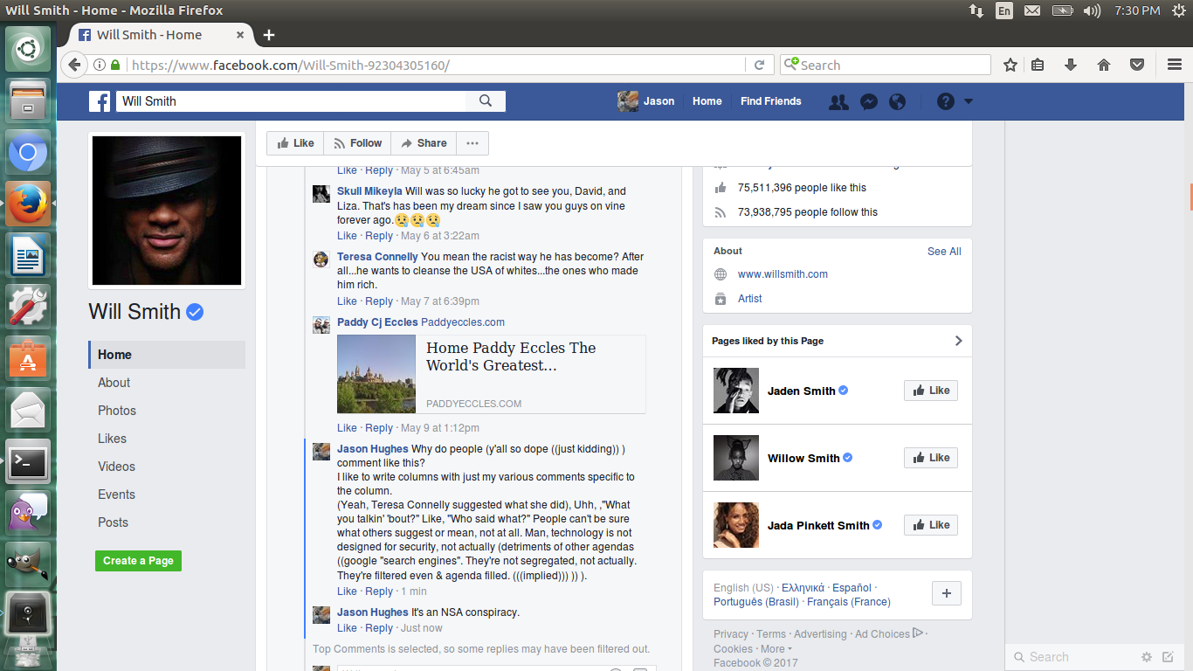Click the site identity padlock icon
The width and height of the screenshot is (1193, 671).
pyautogui.click(x=115, y=65)
